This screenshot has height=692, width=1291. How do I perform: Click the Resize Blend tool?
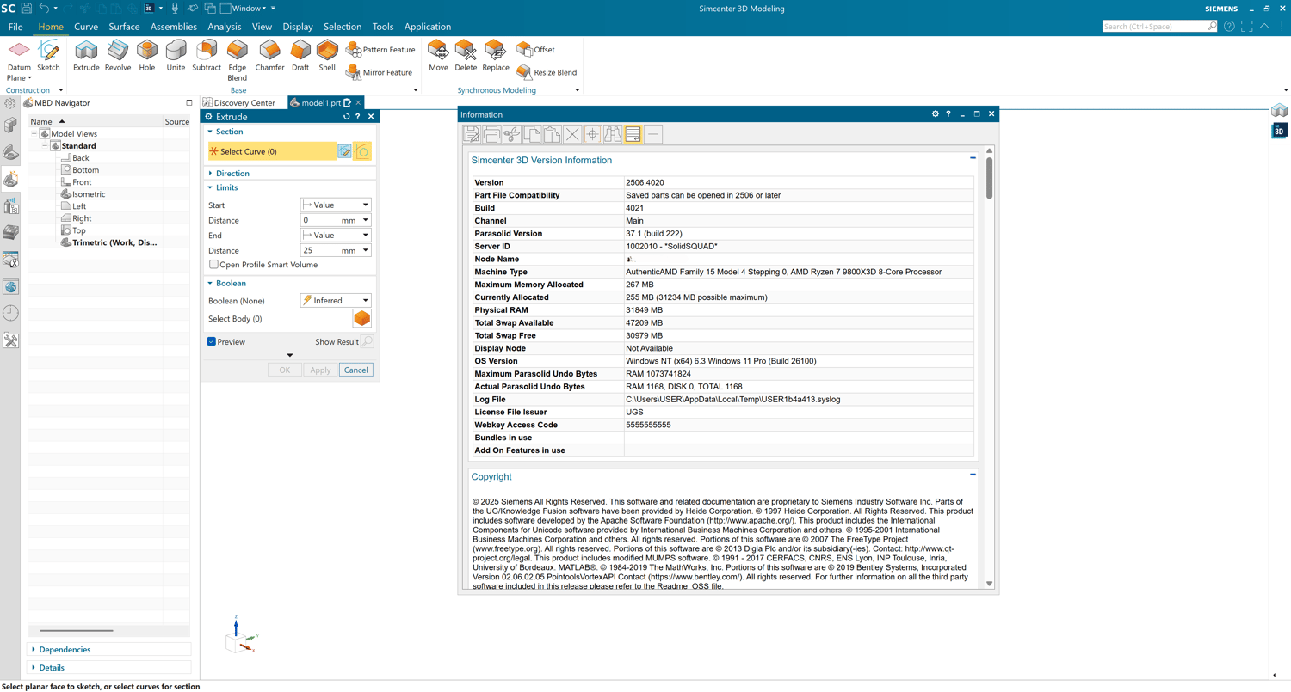pos(547,72)
